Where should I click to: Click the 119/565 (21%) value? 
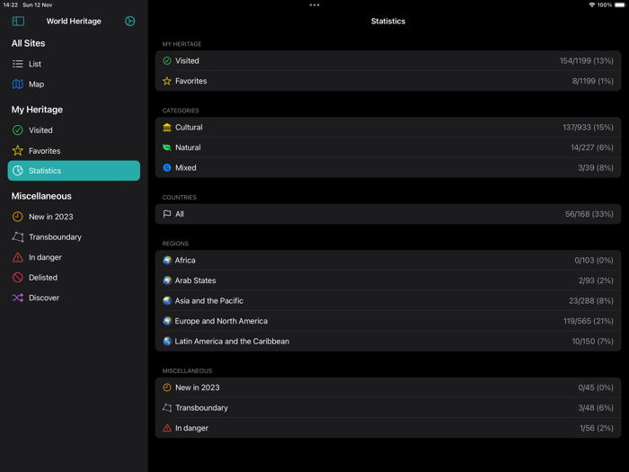pos(588,321)
